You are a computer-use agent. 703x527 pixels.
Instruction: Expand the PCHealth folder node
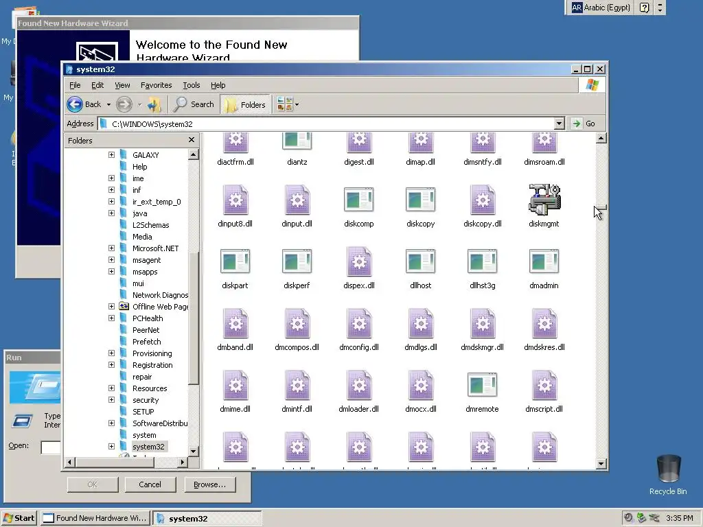coord(111,318)
